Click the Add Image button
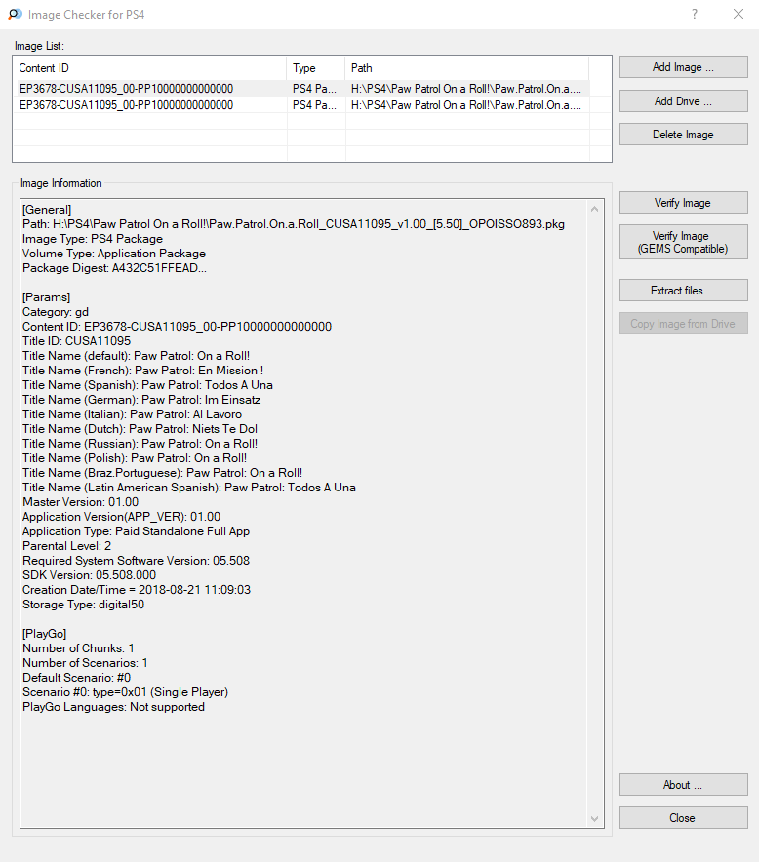759x862 pixels. point(683,67)
